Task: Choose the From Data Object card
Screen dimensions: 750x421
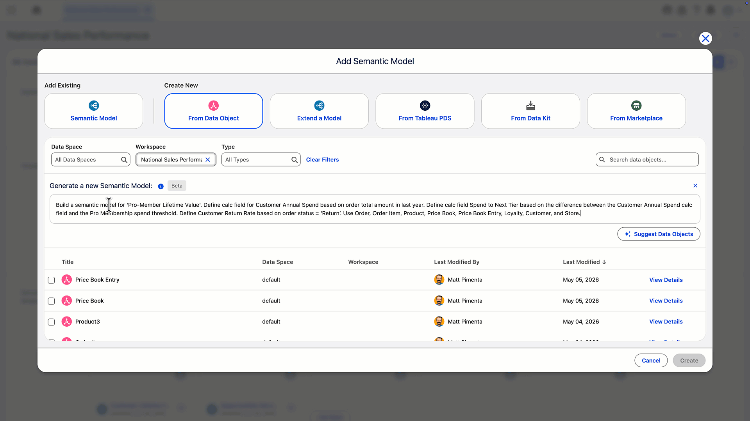Action: coord(213,111)
